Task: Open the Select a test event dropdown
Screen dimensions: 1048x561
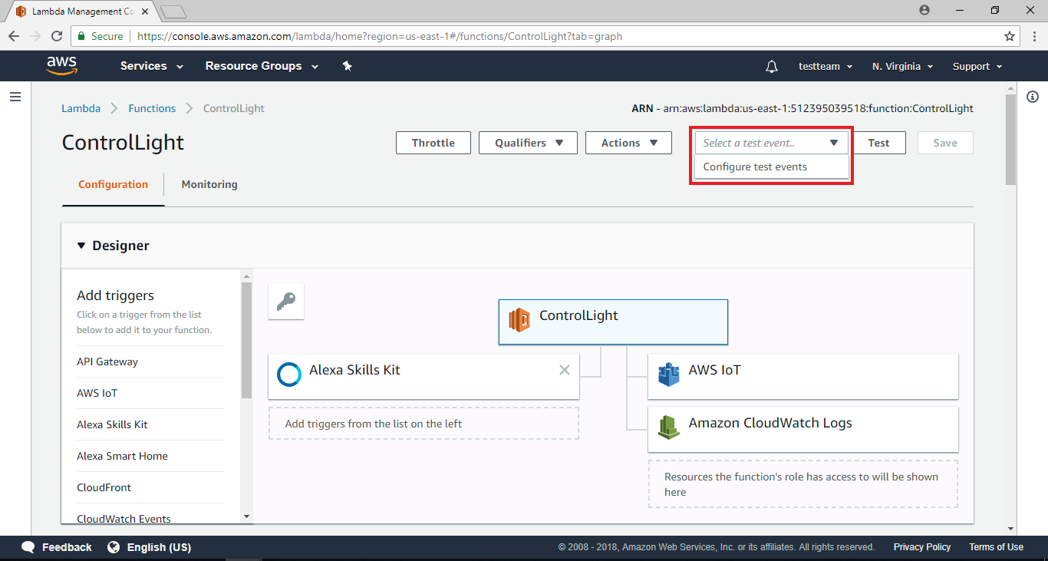Action: pos(771,143)
